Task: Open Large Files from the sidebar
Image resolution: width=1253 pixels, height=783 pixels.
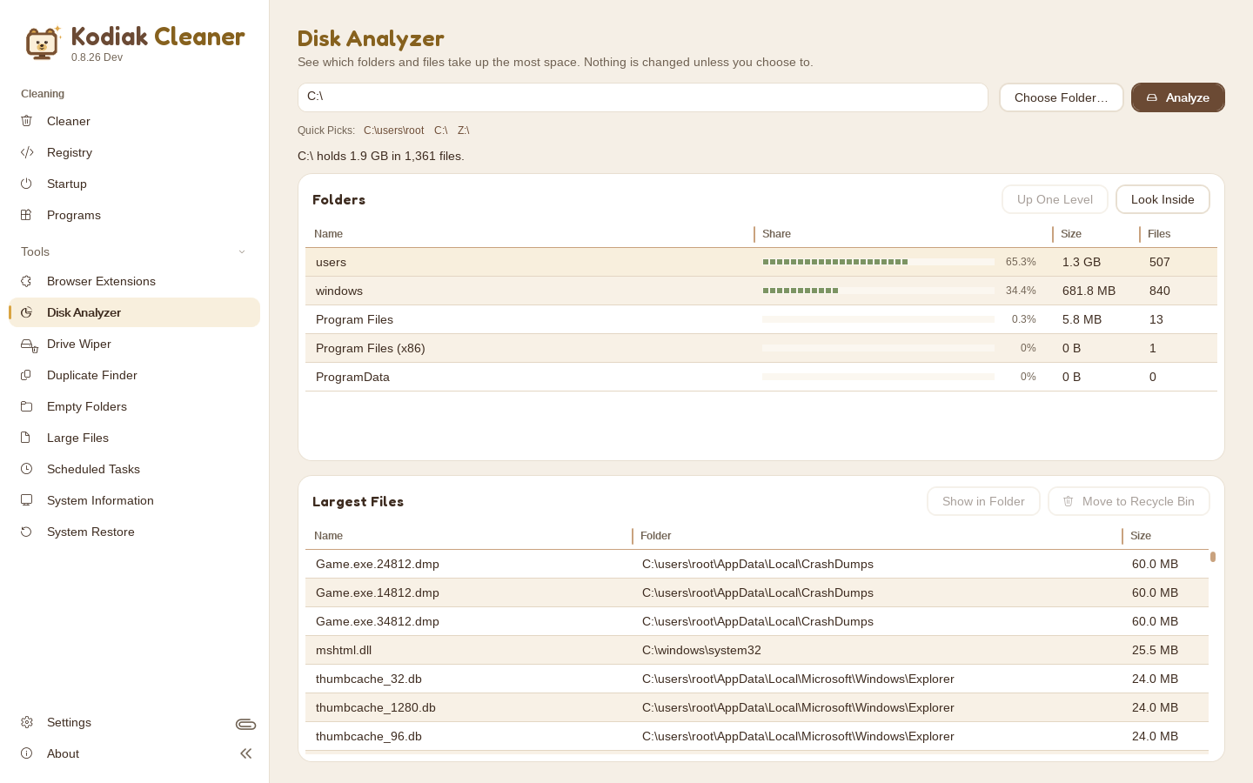Action: point(135,438)
